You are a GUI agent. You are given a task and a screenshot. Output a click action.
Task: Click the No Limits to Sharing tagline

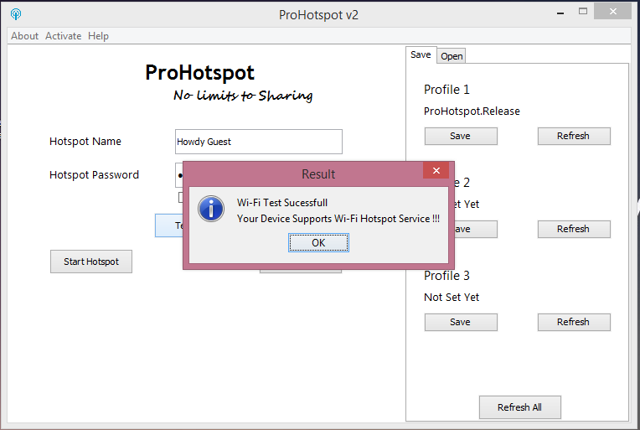click(243, 96)
